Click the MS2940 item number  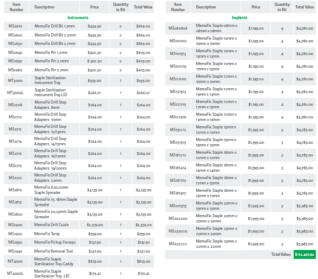(x=15, y=251)
